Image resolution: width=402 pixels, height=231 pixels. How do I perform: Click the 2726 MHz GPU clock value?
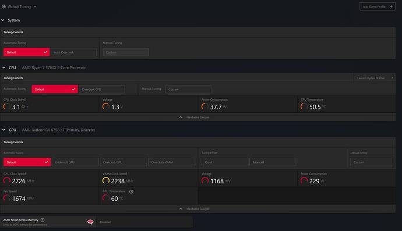pos(23,181)
